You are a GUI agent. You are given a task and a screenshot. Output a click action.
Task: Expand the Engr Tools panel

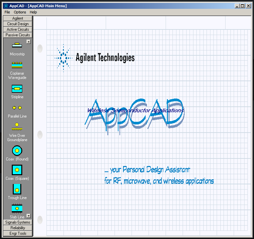[18, 233]
